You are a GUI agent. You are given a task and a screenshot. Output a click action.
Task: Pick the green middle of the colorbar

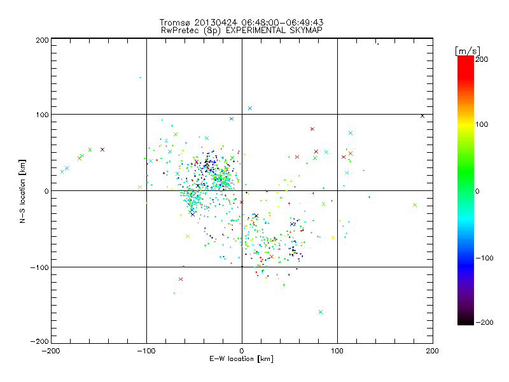click(466, 182)
